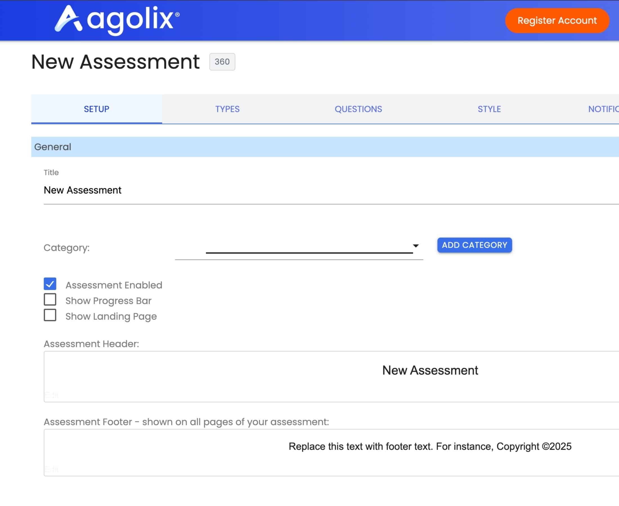Open the TYPES tab
The image size is (619, 506).
tap(227, 109)
